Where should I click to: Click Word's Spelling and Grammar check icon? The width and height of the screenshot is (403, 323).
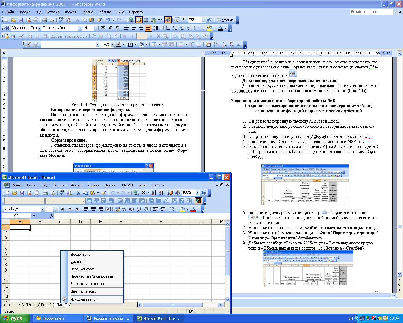click(x=61, y=20)
